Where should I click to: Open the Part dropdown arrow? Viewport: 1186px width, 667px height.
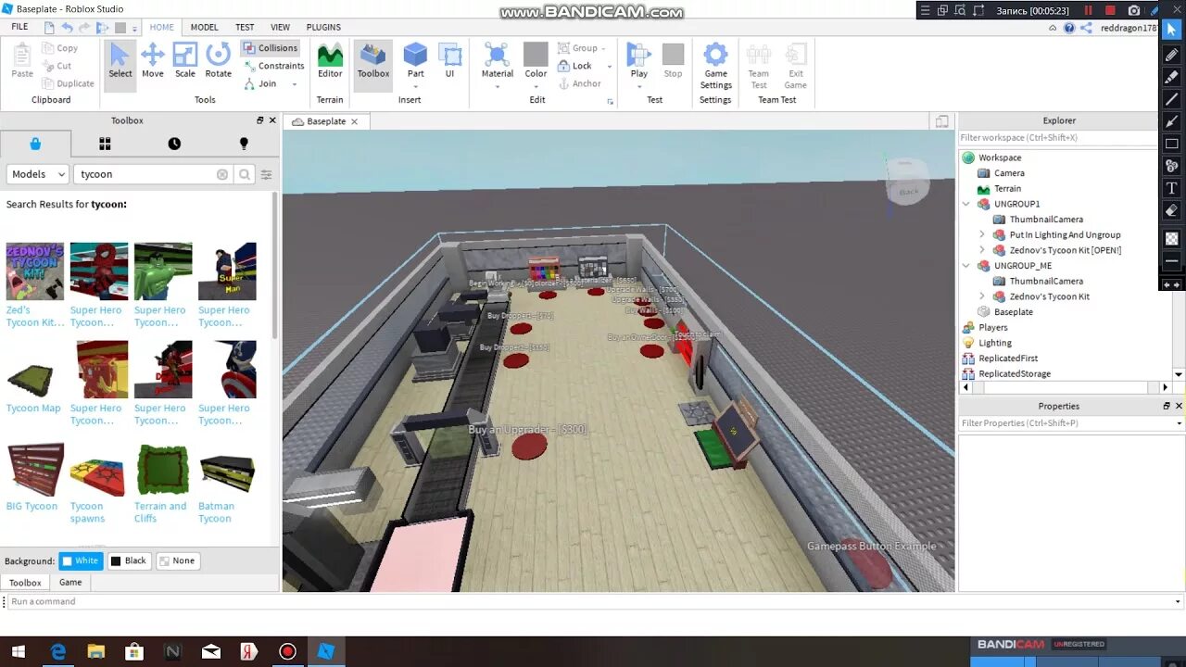coord(416,86)
